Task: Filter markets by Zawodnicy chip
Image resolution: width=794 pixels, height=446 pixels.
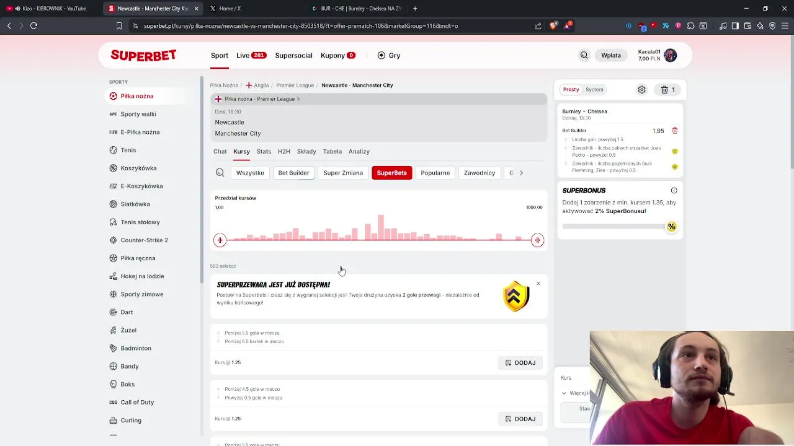Action: (480, 173)
